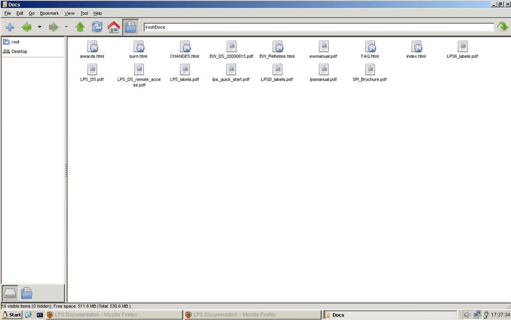The width and height of the screenshot is (511, 320).
Task: Refresh the current folder view
Action: pyautogui.click(x=97, y=27)
